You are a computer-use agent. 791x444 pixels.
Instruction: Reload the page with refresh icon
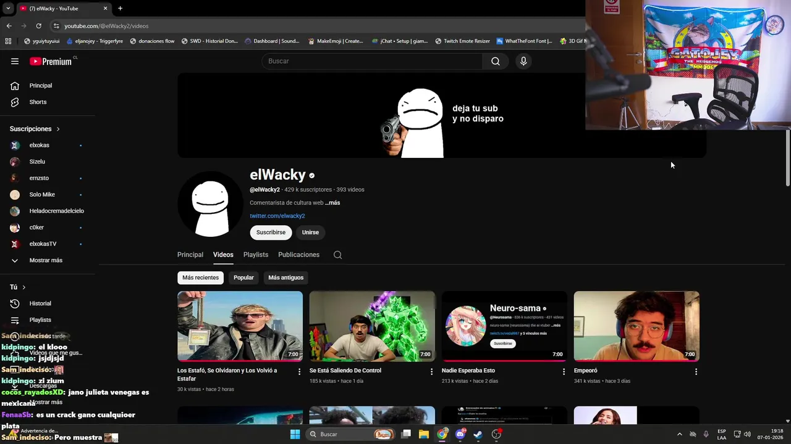point(38,26)
